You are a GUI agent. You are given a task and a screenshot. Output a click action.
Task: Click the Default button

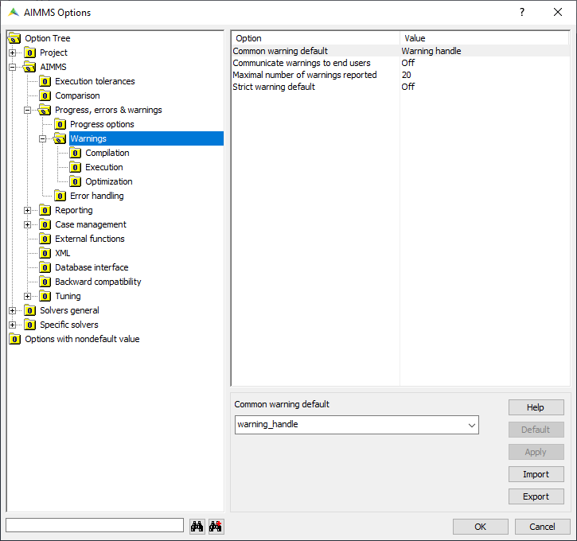pos(536,430)
